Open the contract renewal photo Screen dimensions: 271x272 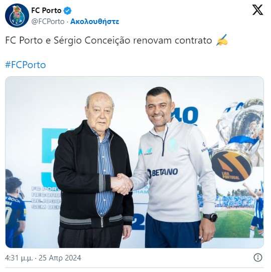pyautogui.click(x=134, y=162)
